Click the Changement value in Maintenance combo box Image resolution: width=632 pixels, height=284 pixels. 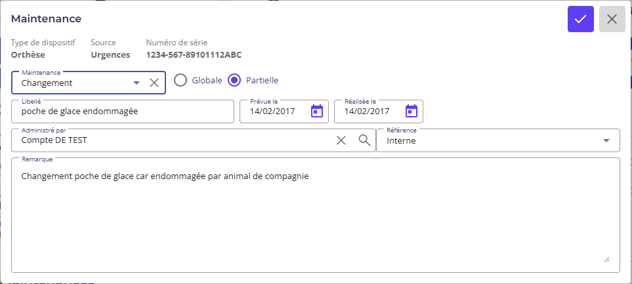(47, 83)
